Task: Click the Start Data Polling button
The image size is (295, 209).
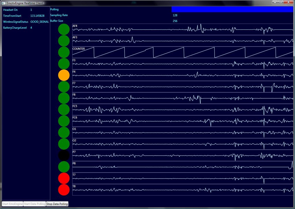Action: pyautogui.click(x=34, y=204)
